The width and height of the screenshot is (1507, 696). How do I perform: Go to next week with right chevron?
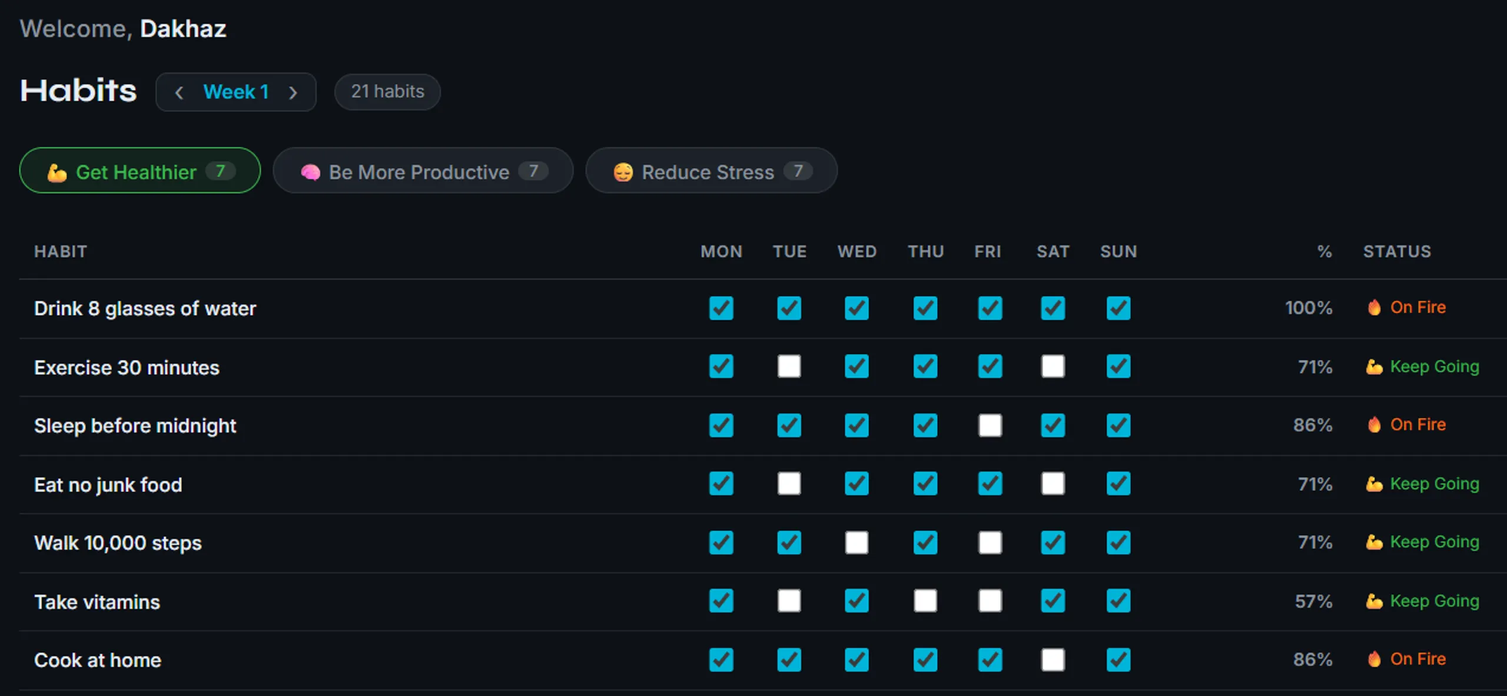click(x=293, y=92)
